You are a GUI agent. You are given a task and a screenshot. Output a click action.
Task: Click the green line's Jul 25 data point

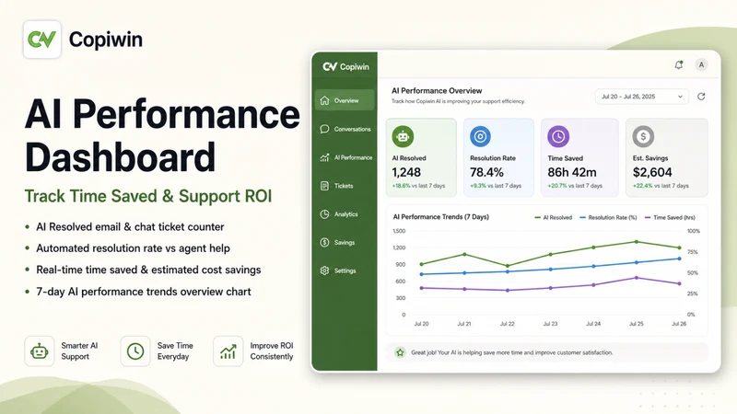point(637,242)
